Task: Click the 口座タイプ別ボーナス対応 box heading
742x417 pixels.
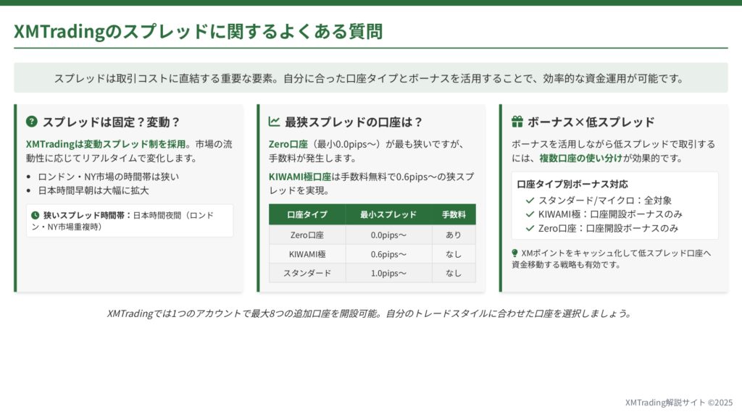Action: click(x=562, y=185)
